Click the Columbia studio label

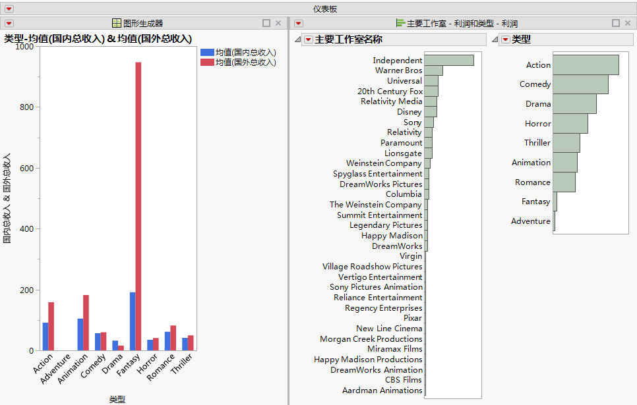pyautogui.click(x=404, y=194)
